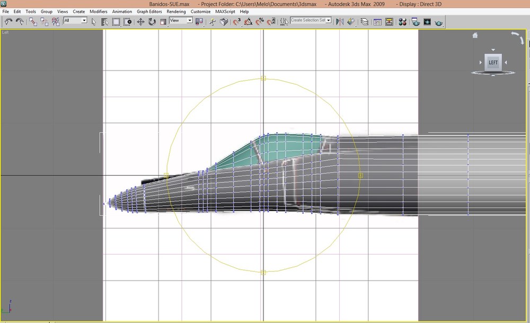Toggle the Percent Snap
530x323 pixels.
tap(260, 22)
